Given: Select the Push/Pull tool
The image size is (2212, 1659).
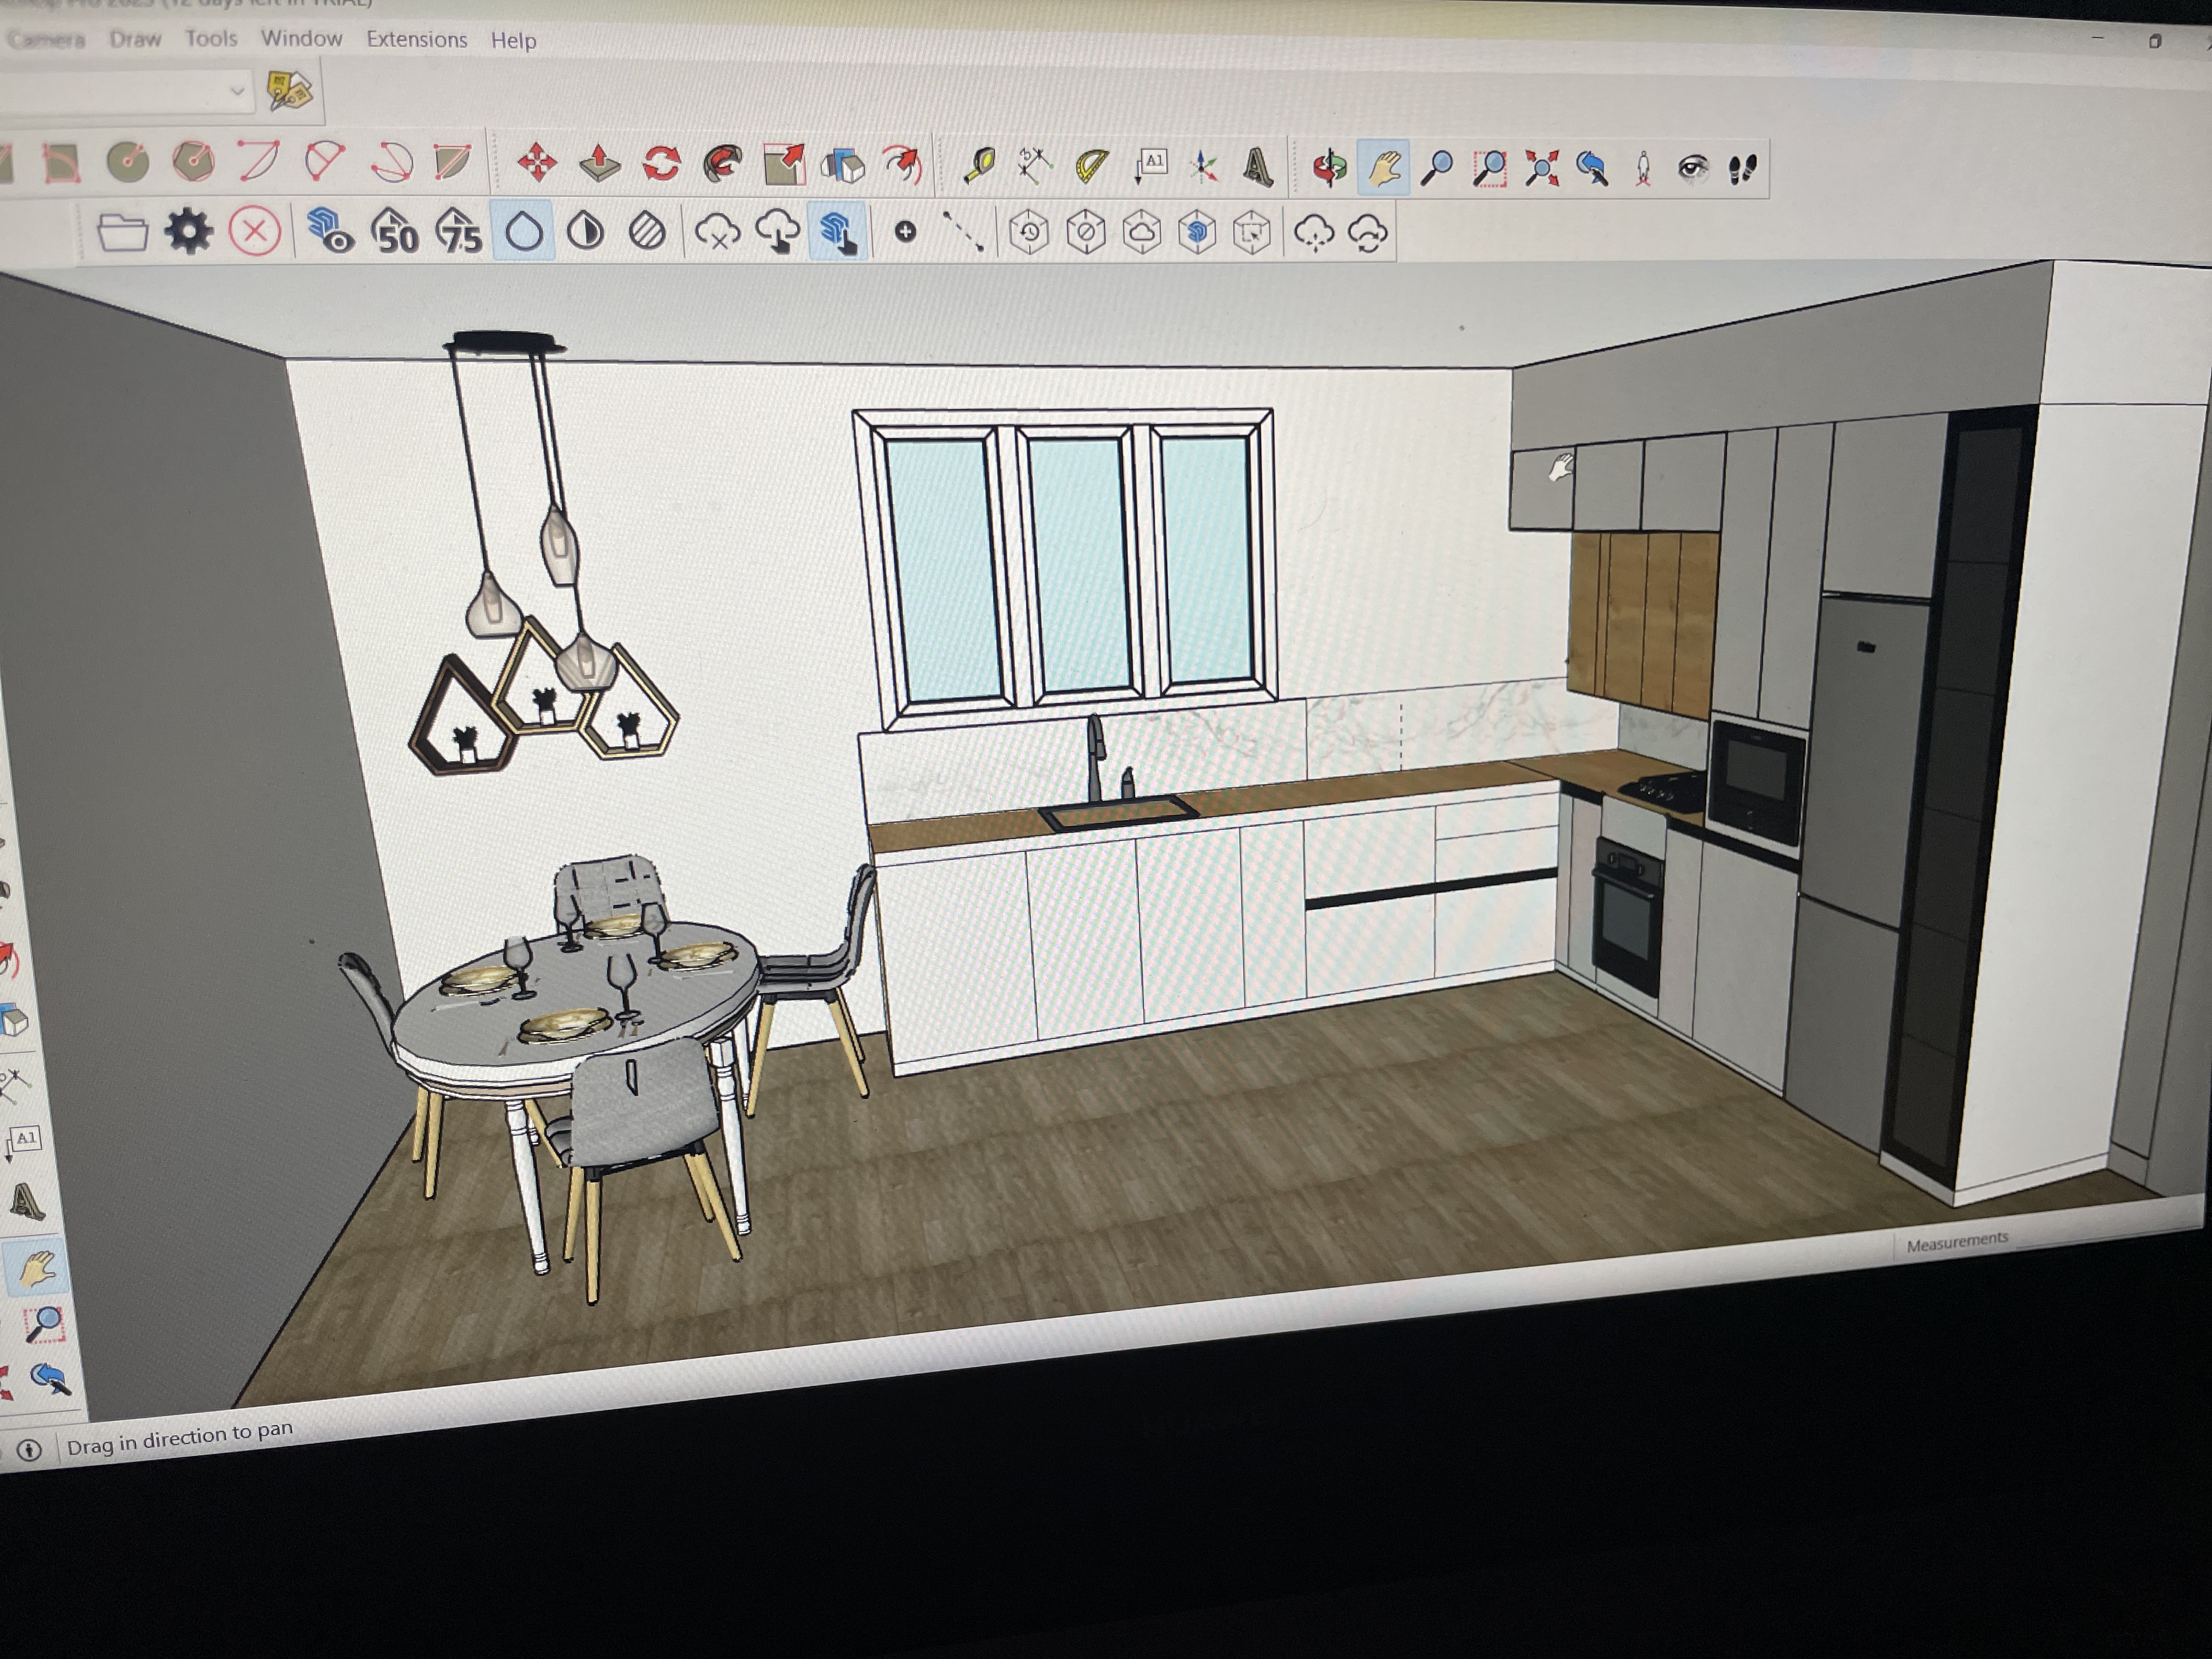Looking at the screenshot, I should 600,163.
